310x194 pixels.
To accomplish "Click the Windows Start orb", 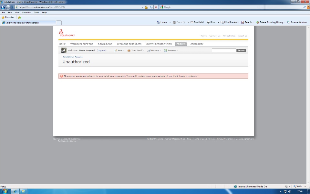I will (x=5, y=191).
